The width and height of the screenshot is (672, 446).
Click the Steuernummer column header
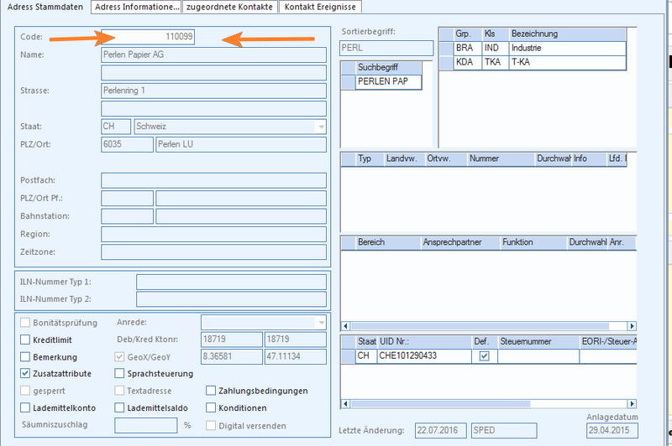tap(538, 342)
